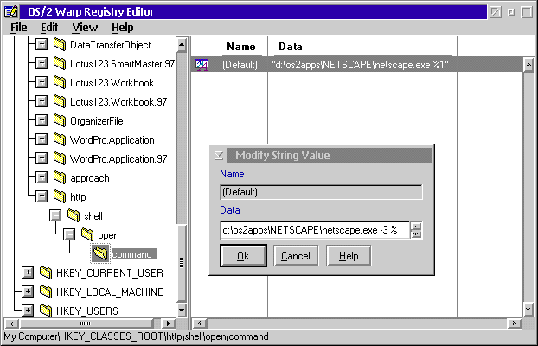Screen dimensions: 538x346
Task: Click the Modify String Value dialog system icon
Action: tap(219, 156)
